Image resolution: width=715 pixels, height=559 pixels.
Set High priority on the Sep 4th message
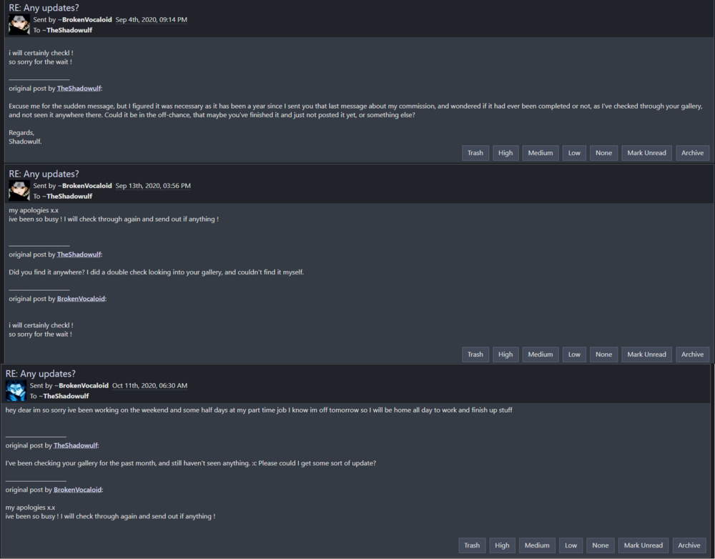506,153
